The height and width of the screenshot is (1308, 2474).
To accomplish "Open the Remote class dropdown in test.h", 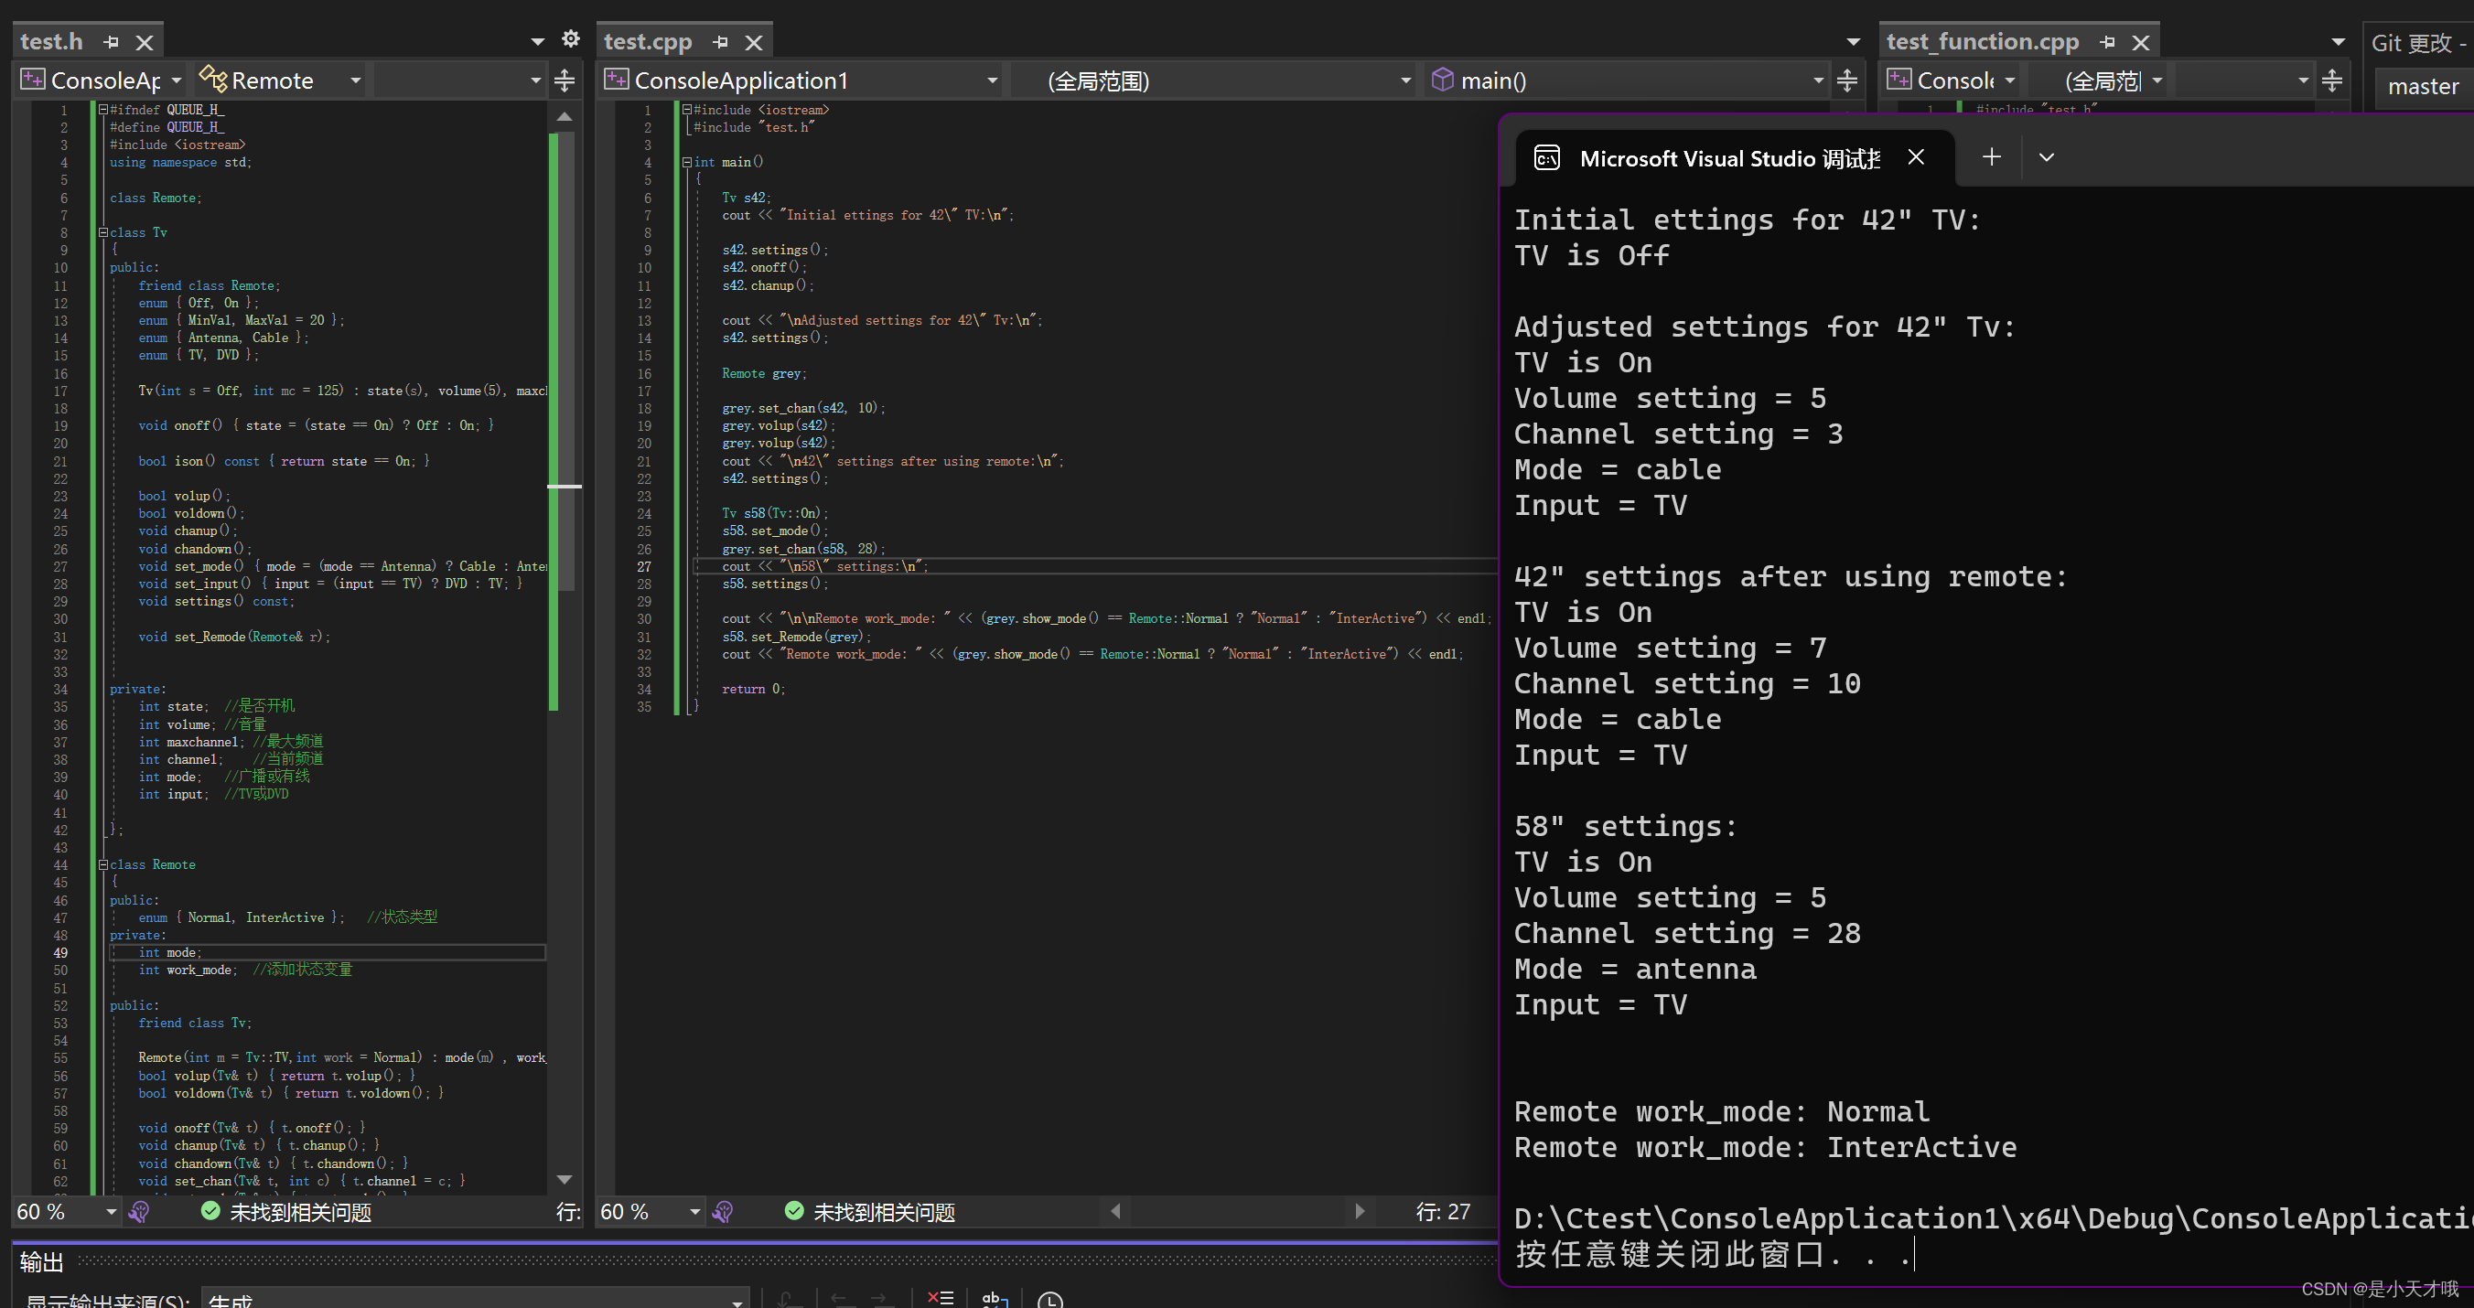I will click(356, 80).
